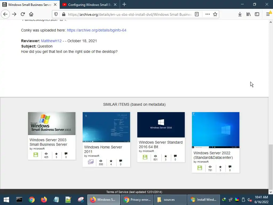
Task: Open the Windows Start menu
Action: [x=6, y=200]
